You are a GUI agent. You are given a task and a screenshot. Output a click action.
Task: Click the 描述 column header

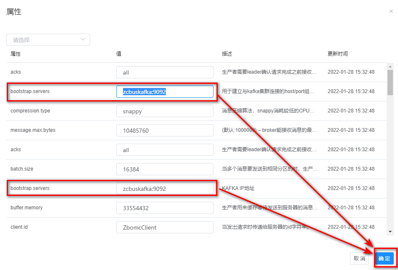(227, 54)
